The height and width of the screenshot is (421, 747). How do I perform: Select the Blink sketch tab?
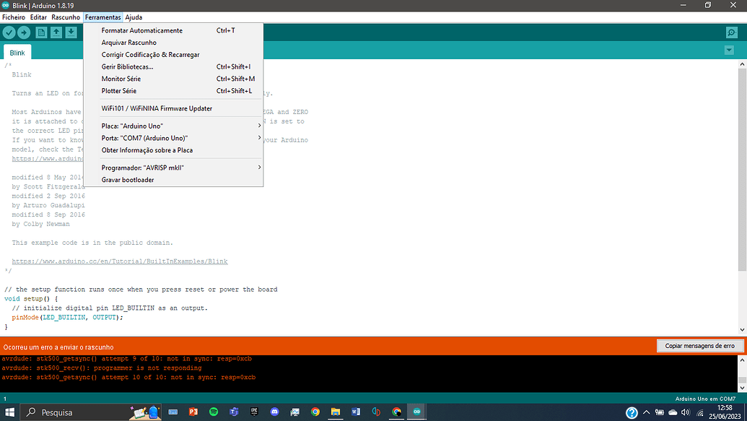tap(17, 51)
